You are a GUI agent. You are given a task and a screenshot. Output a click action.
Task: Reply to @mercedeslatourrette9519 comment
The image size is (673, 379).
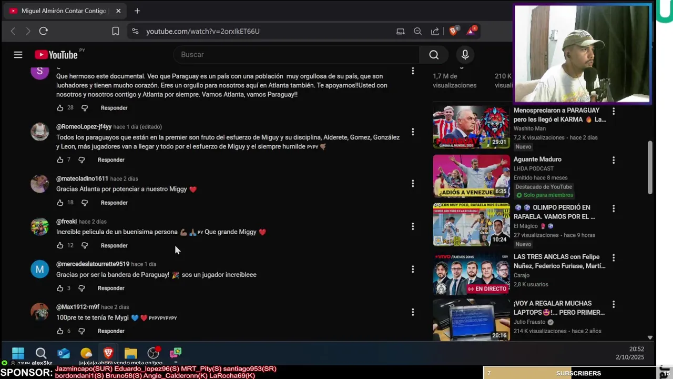coord(111,288)
